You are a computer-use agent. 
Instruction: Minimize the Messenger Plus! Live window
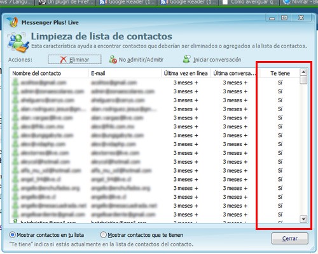(x=272, y=18)
